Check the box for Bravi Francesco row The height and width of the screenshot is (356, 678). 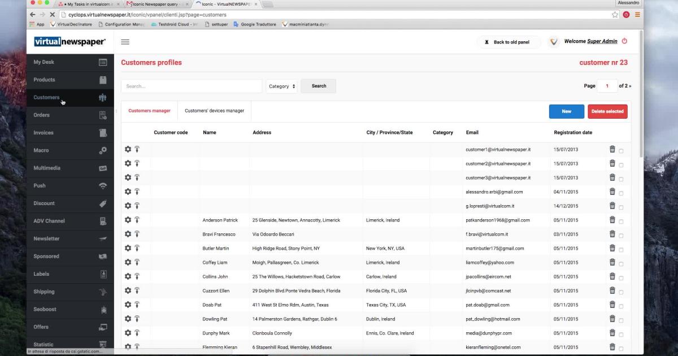pyautogui.click(x=621, y=236)
